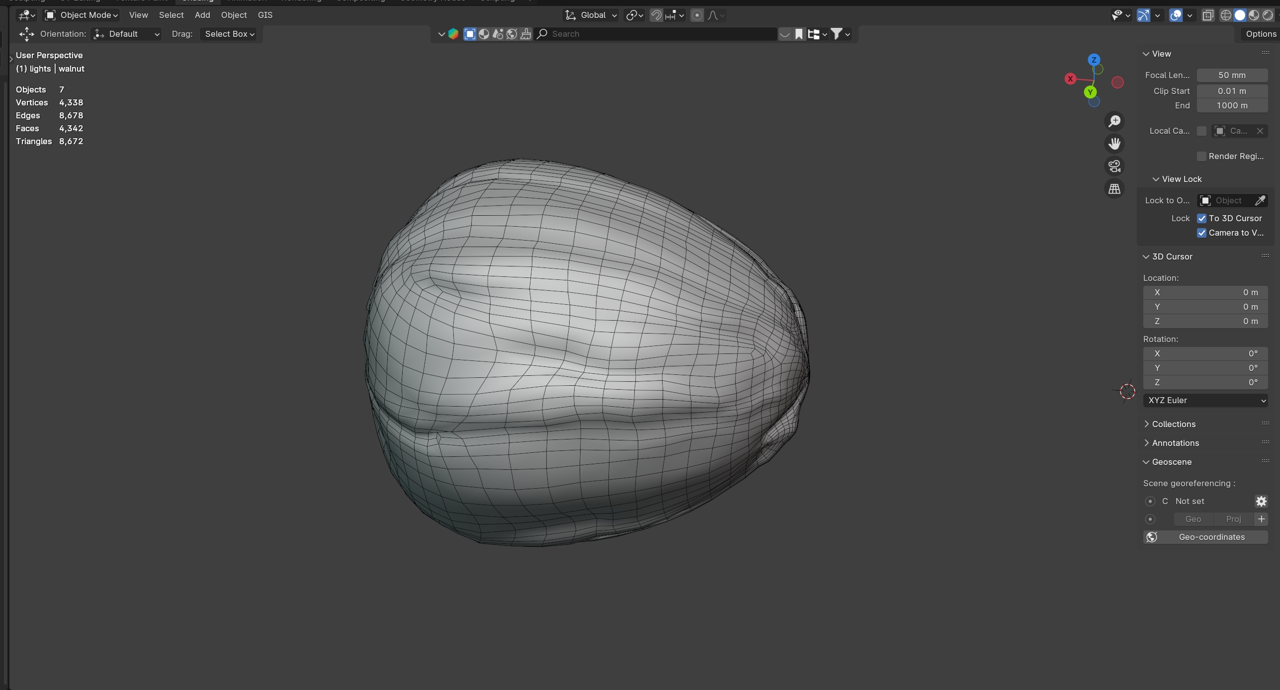Open the GIS menu
This screenshot has width=1280, height=690.
(x=265, y=15)
